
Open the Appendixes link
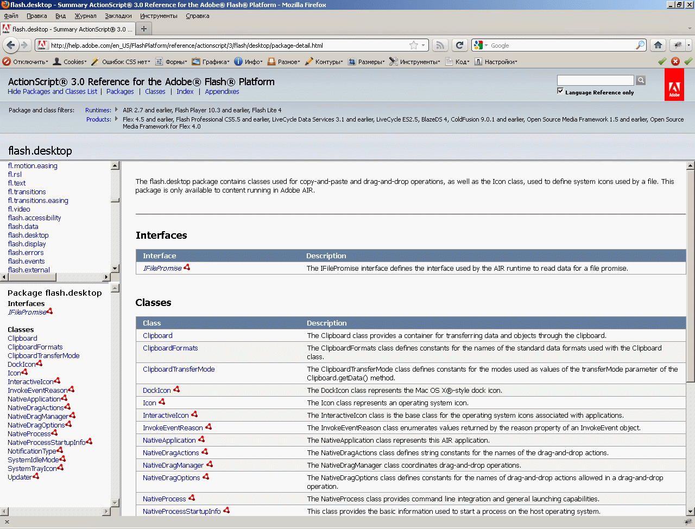222,92
